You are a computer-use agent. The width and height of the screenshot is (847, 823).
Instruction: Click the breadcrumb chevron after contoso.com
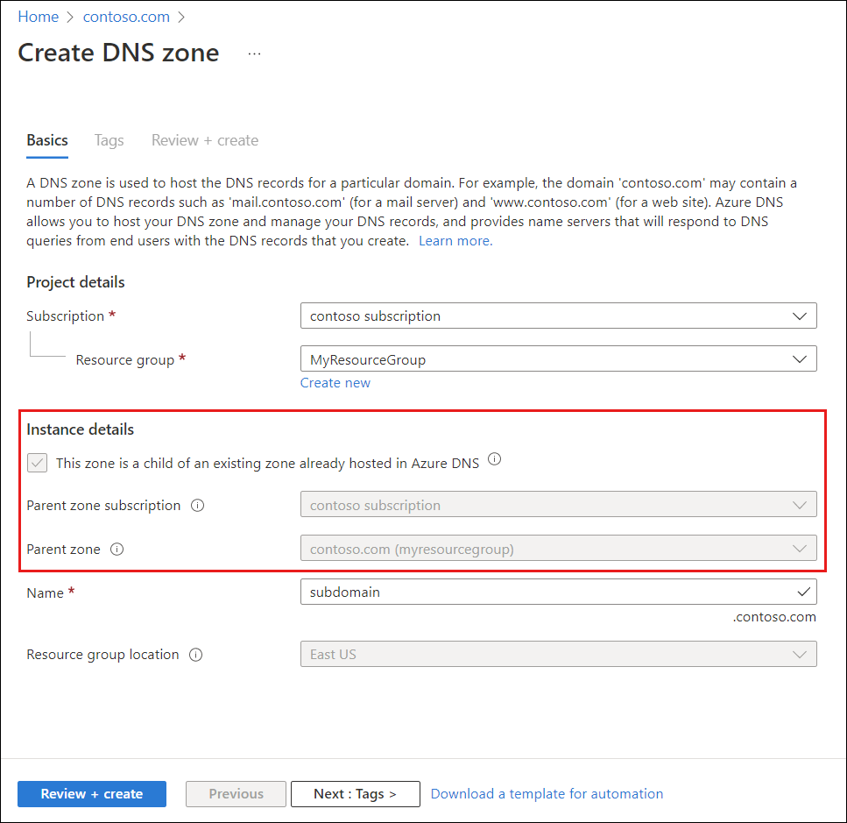pyautogui.click(x=180, y=16)
